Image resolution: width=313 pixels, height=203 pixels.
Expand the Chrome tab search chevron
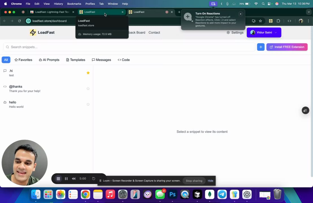pos(309,12)
